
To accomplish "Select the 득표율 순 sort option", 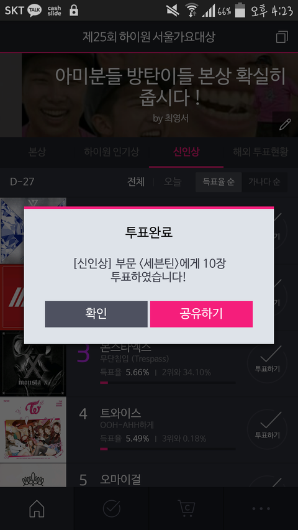I will pyautogui.click(x=219, y=182).
